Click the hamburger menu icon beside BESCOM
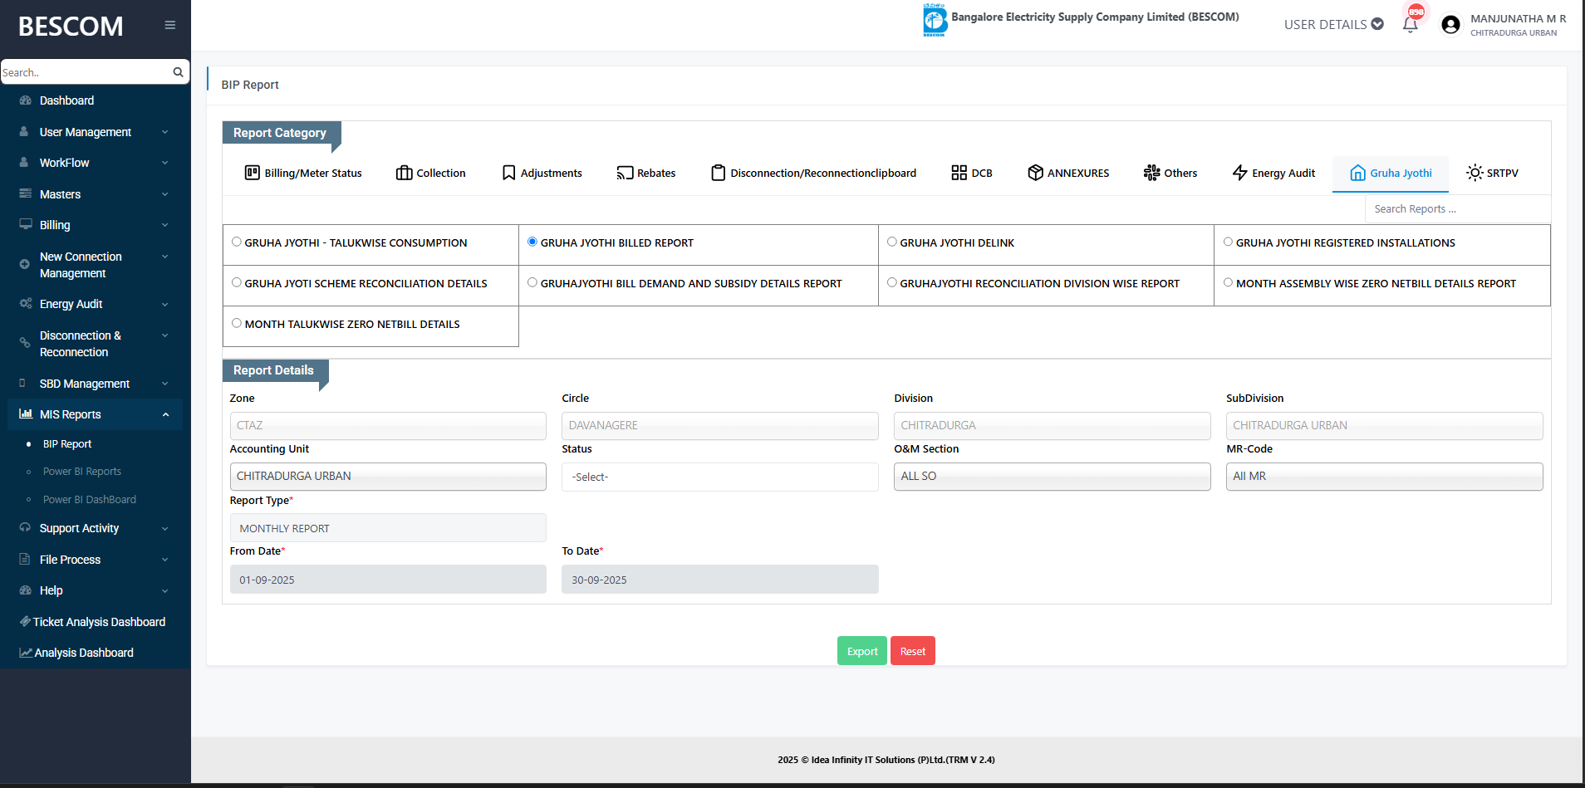This screenshot has height=788, width=1585. pyautogui.click(x=169, y=25)
